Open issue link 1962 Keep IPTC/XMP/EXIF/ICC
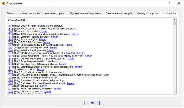This screenshot has width=184, height=108. (x=11, y=45)
